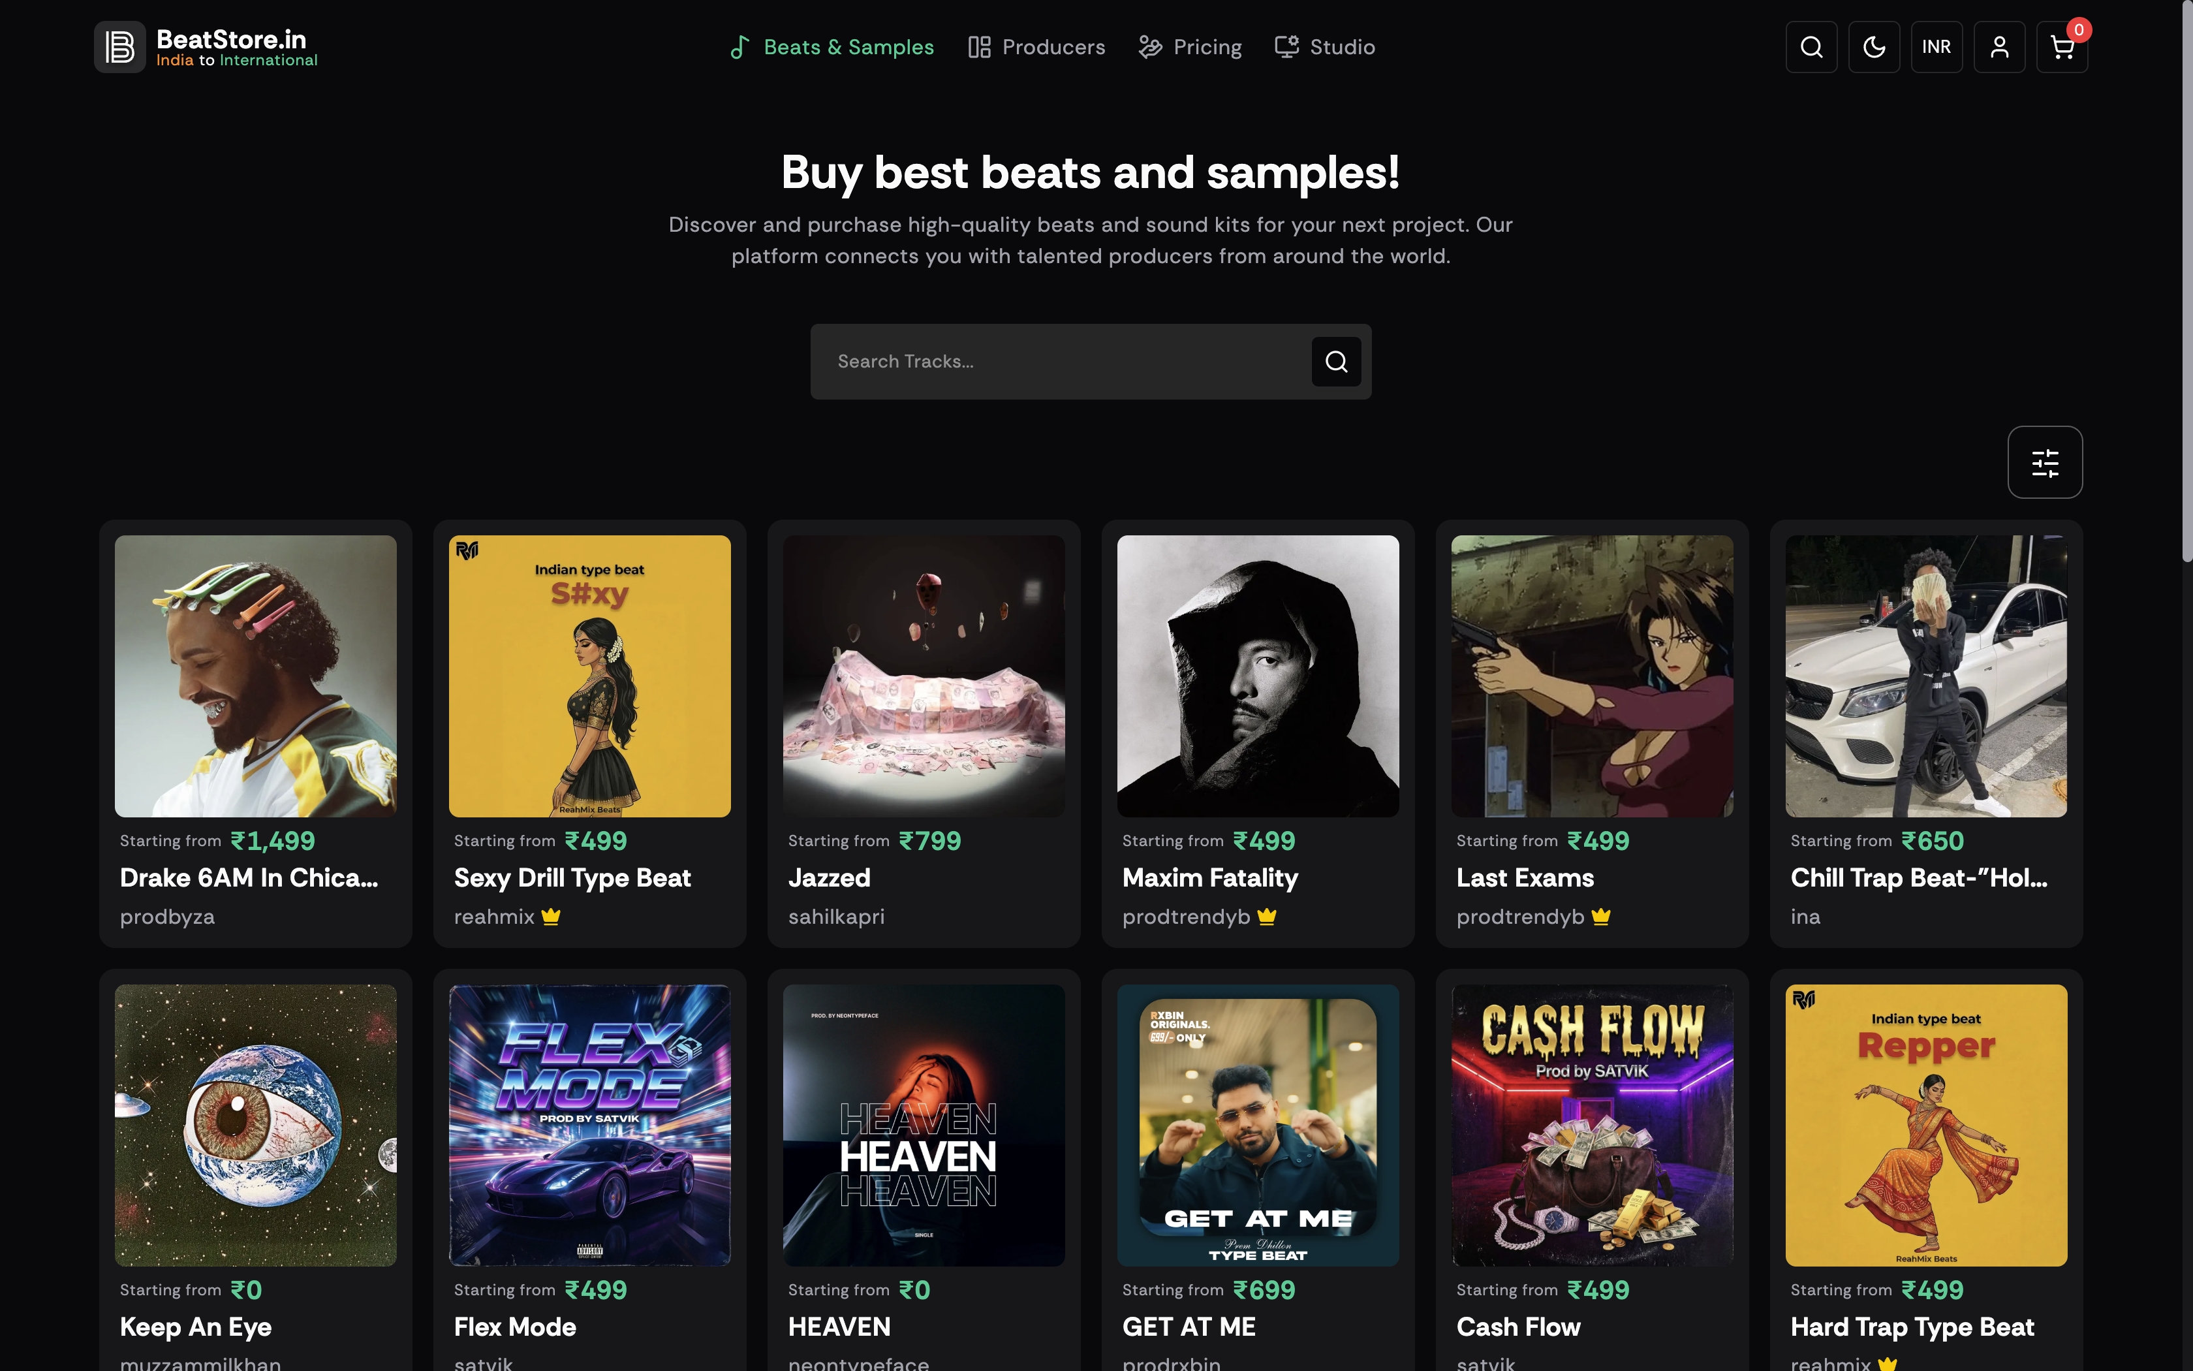Screen dimensions: 2193x1371
Task: Open the Studio page
Action: coord(1325,47)
